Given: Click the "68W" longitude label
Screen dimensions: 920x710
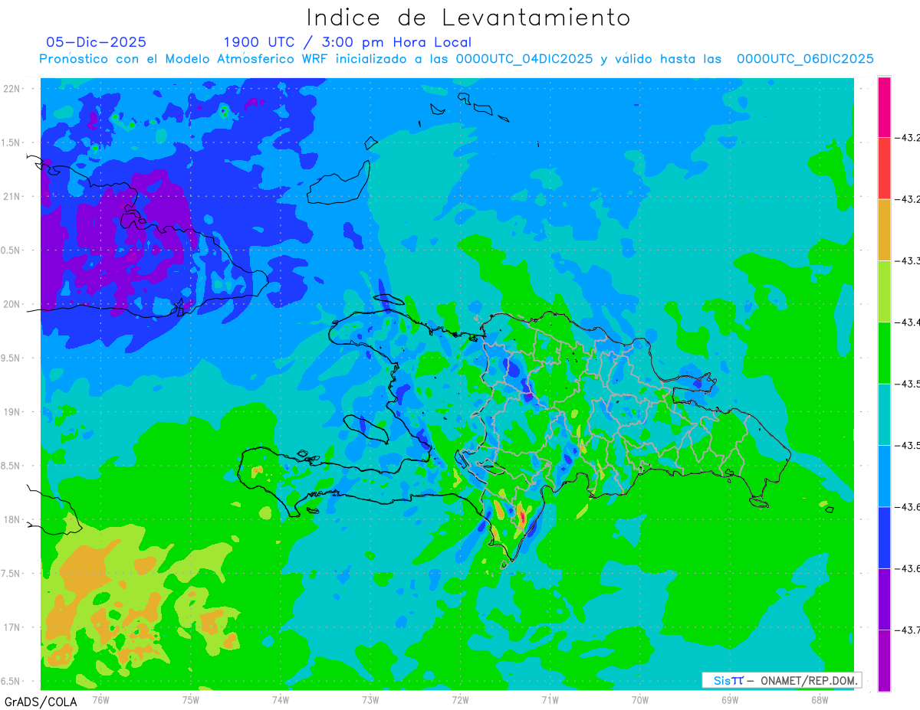Looking at the screenshot, I should (x=820, y=699).
